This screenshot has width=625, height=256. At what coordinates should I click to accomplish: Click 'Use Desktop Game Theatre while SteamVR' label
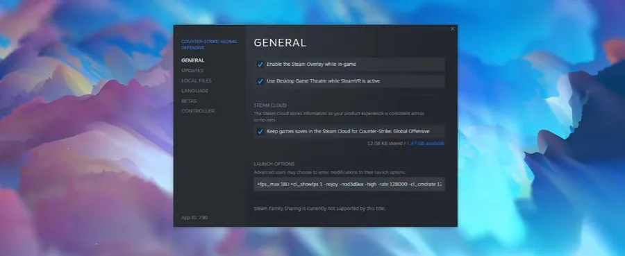[x=323, y=80]
